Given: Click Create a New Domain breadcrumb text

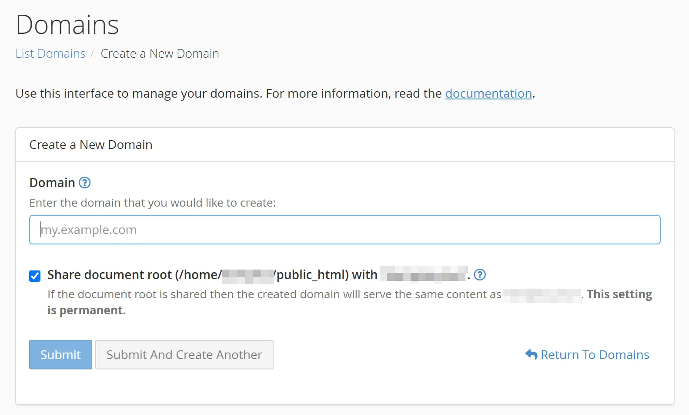Looking at the screenshot, I should (160, 53).
